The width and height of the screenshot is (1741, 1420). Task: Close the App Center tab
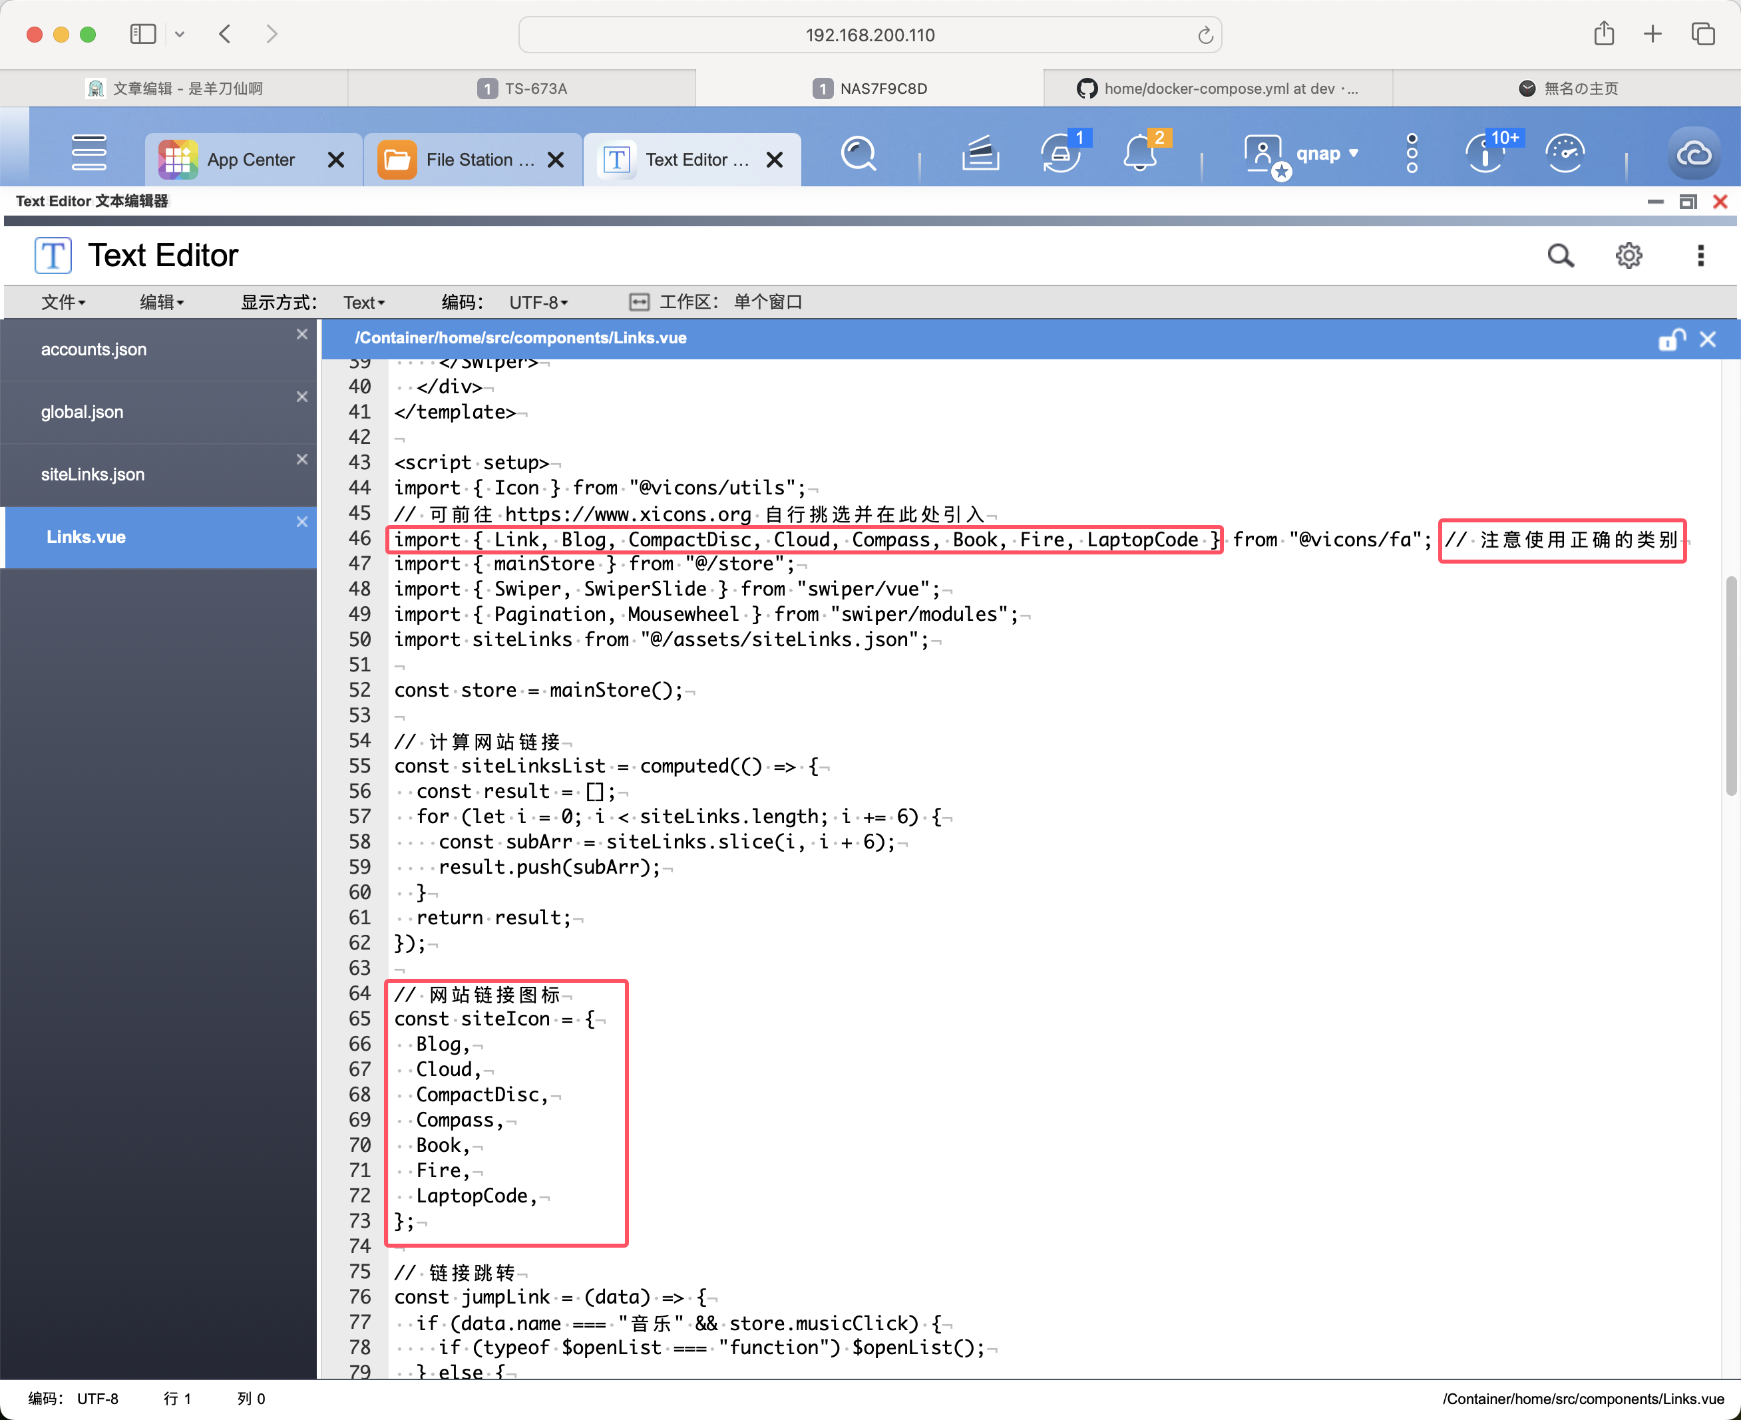[x=335, y=160]
